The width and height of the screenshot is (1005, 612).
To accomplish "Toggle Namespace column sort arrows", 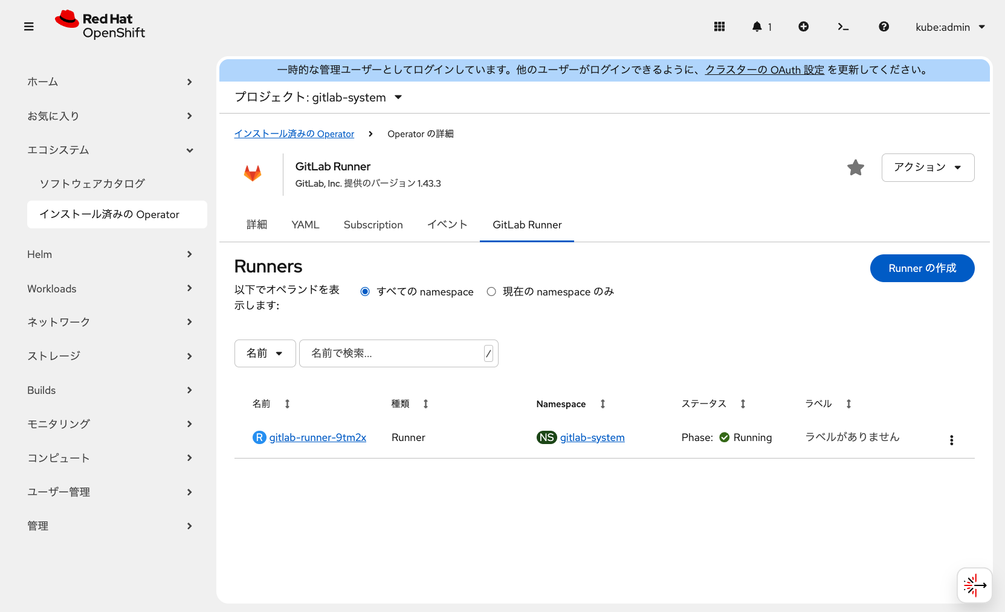I will [x=602, y=404].
